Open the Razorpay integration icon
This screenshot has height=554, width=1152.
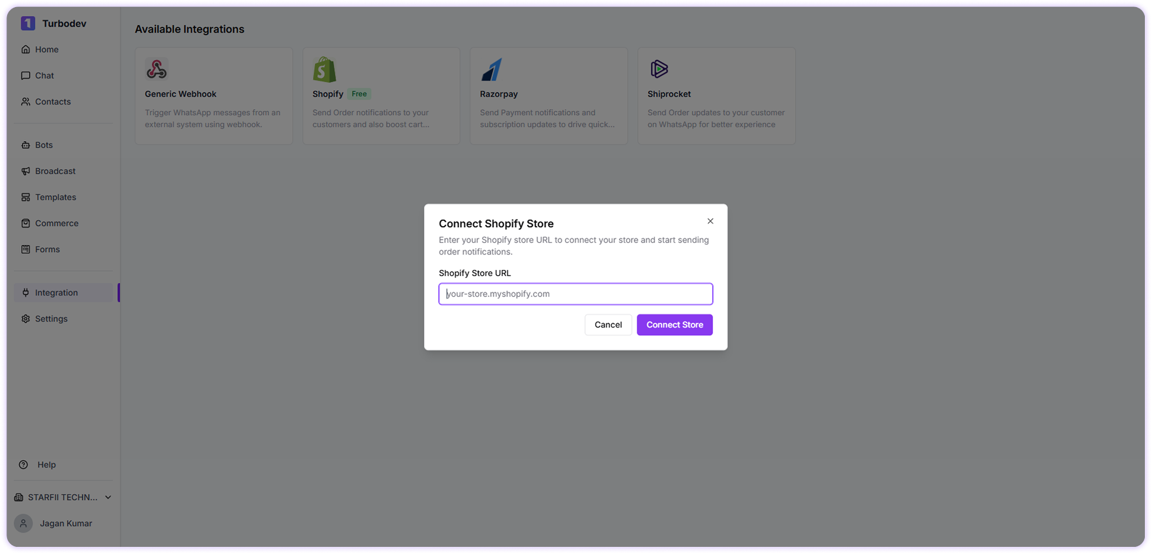click(x=492, y=69)
